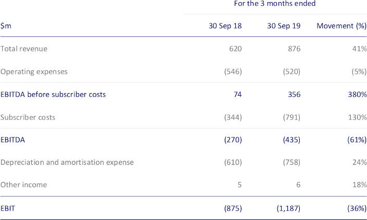Image resolution: width=367 pixels, height=220 pixels.
Task: Click the EBITDA value (270)
Action: (233, 140)
